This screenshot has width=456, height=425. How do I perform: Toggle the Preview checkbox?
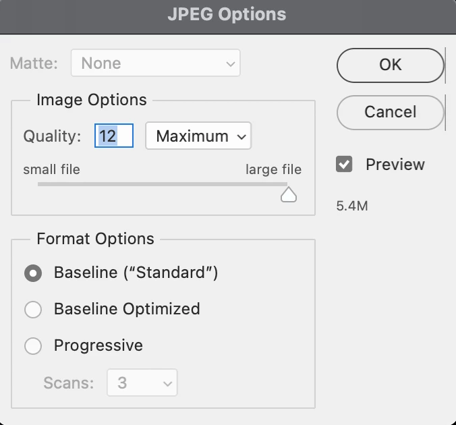(x=345, y=165)
